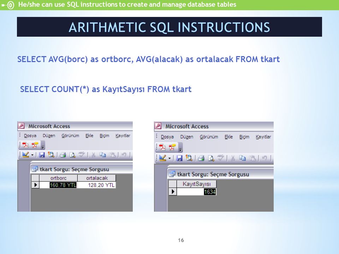Click the 1634 record count cell
Viewport: 339px width, 254px height.
(x=197, y=192)
